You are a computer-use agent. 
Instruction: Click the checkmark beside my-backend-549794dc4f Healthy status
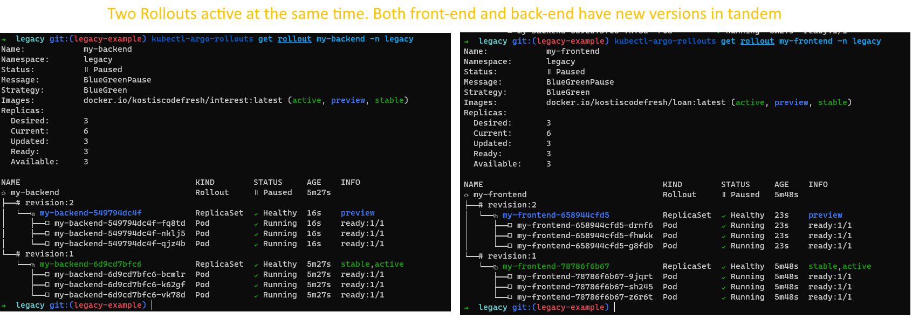[256, 213]
